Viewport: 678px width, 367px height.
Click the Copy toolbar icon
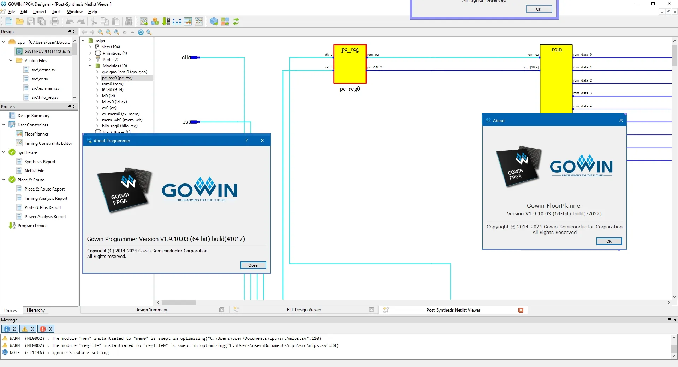pyautogui.click(x=105, y=22)
